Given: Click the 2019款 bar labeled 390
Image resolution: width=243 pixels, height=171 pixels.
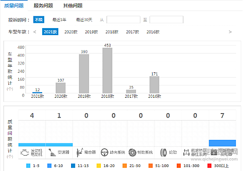Looking at the screenshot, I should coord(84,74).
